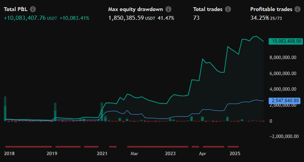Screen dimensions: 304x162
Task: Click the -2,000,000.00 price scale label
Action: 283,136
